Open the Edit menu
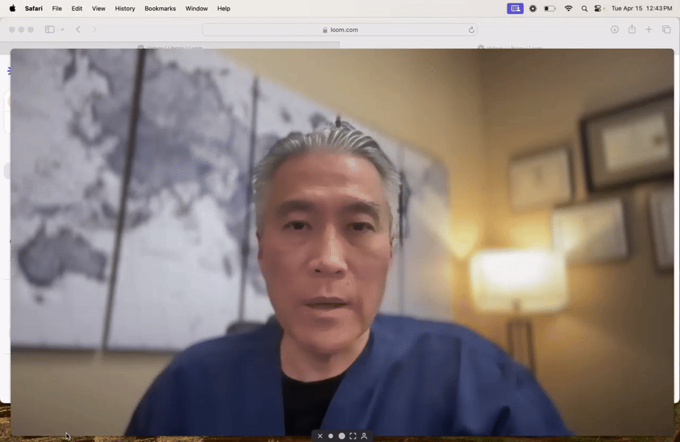 click(77, 8)
